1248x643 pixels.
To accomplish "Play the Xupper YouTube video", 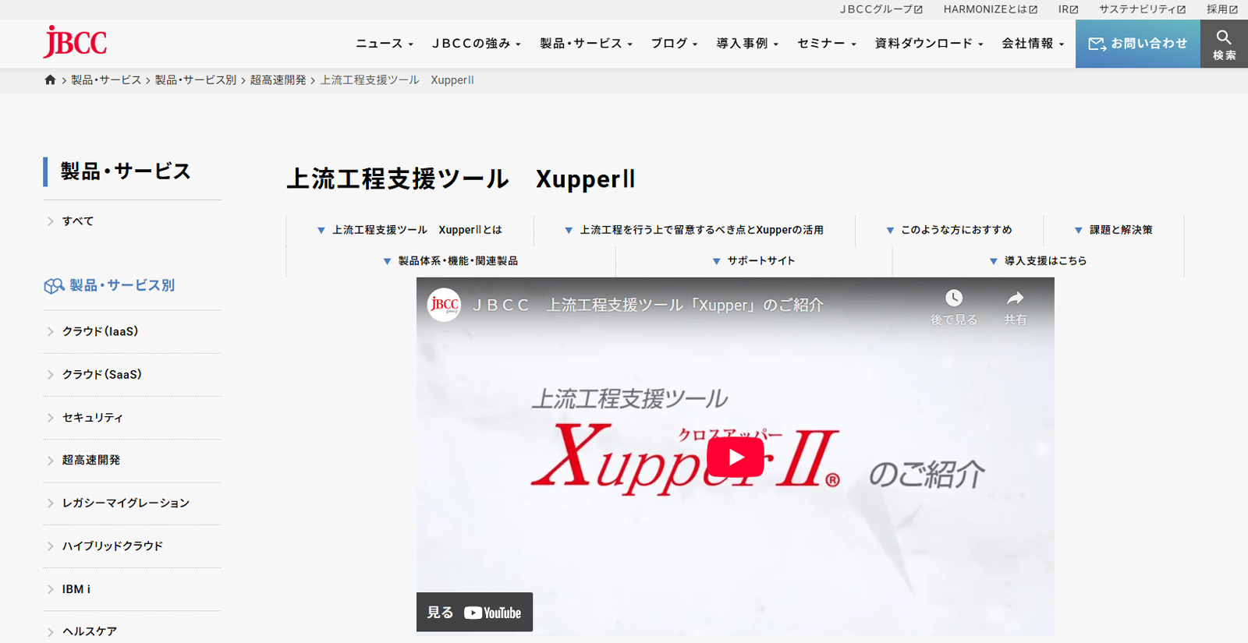I will click(735, 457).
